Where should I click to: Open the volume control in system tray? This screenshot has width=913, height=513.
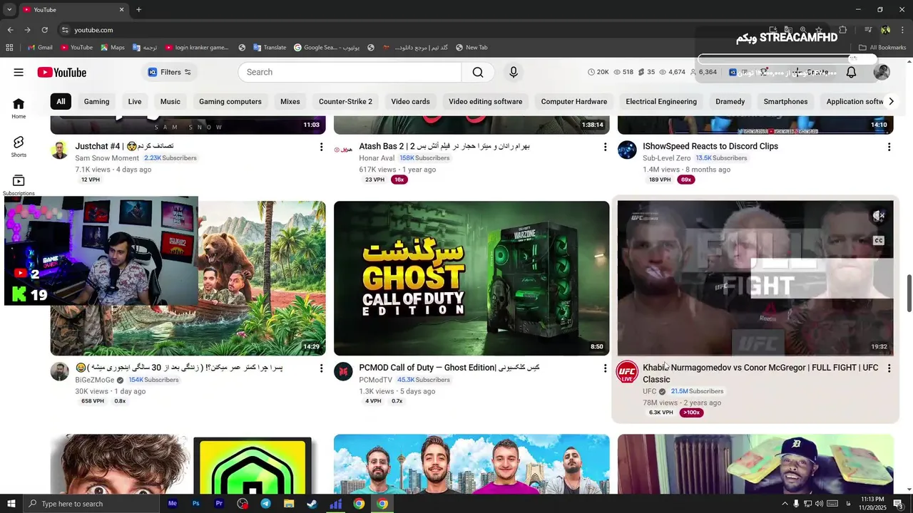(x=819, y=504)
